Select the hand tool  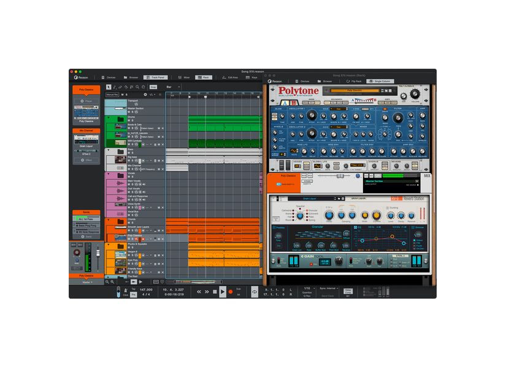tap(144, 87)
